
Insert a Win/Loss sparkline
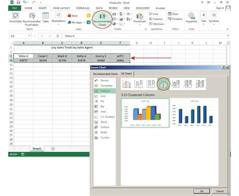click(x=156, y=24)
